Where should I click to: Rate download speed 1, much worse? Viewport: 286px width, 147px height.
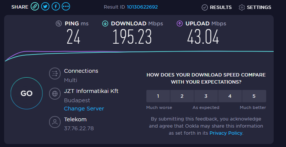(x=158, y=96)
